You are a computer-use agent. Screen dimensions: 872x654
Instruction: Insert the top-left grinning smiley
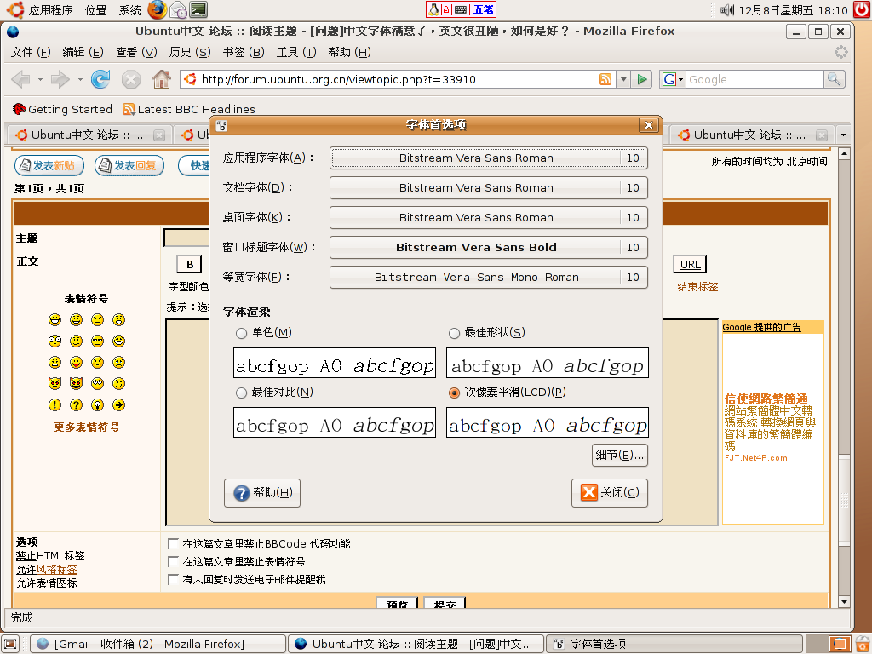pyautogui.click(x=54, y=320)
